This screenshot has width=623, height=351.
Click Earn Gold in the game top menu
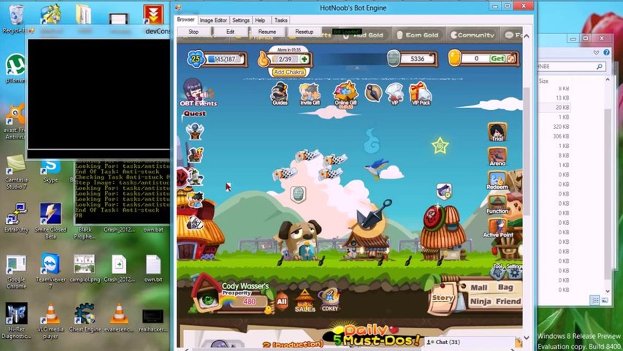tap(417, 35)
